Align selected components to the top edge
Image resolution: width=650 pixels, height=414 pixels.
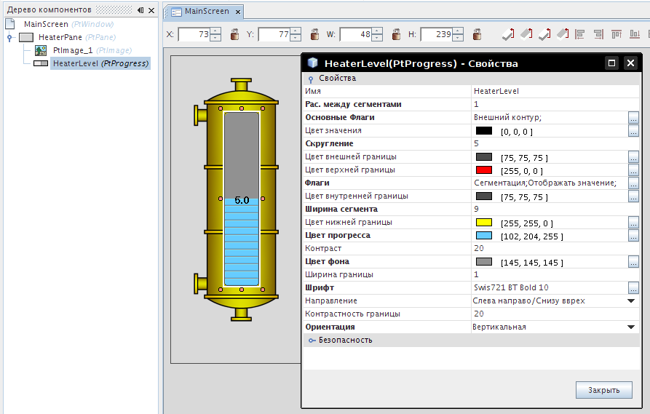617,34
